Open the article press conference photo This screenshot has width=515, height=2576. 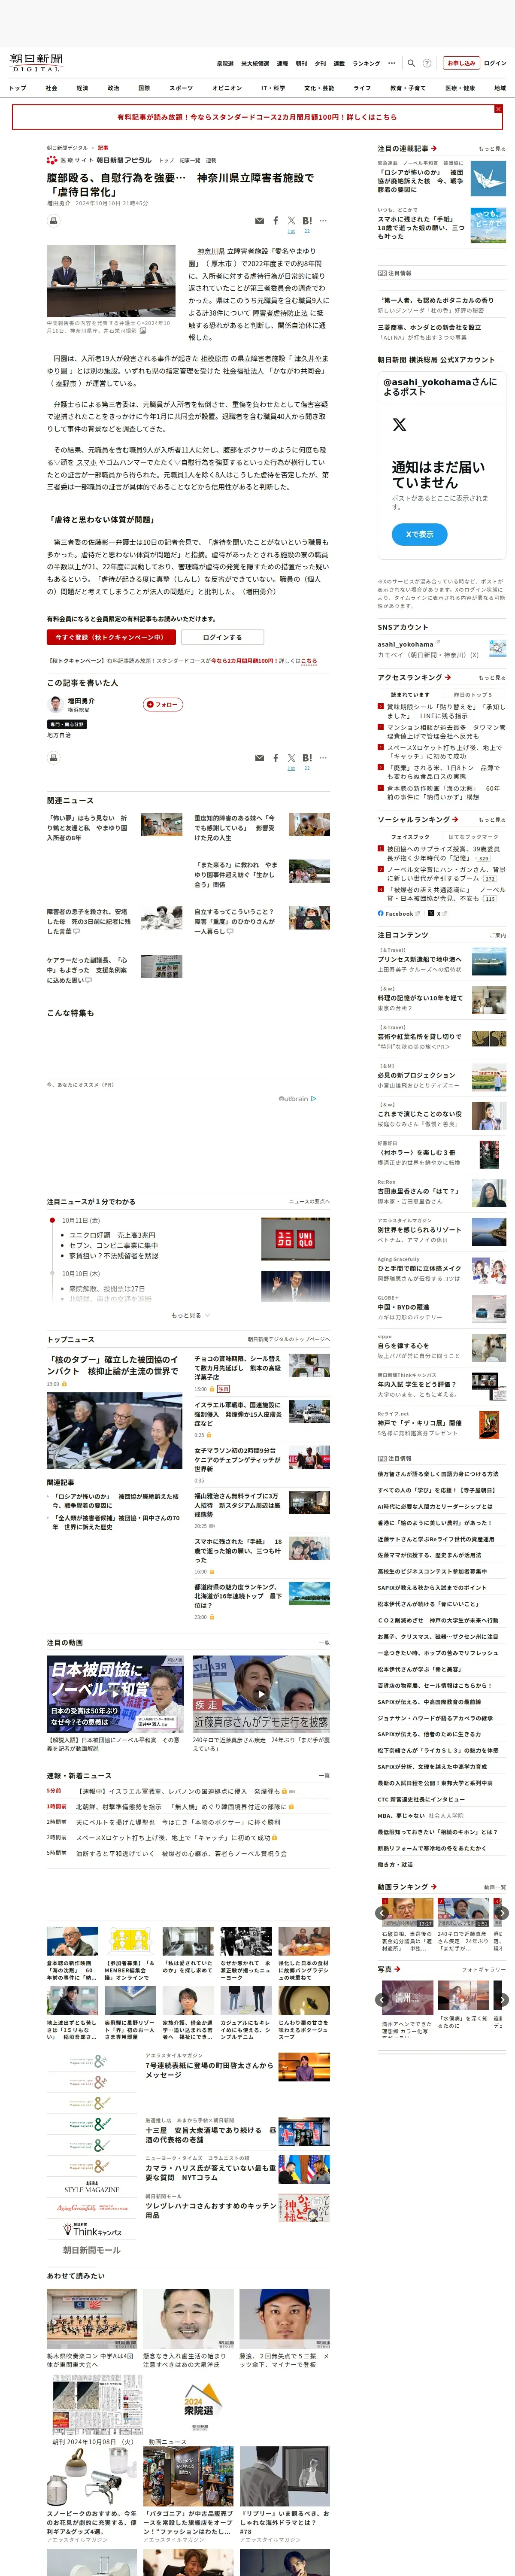[x=111, y=281]
